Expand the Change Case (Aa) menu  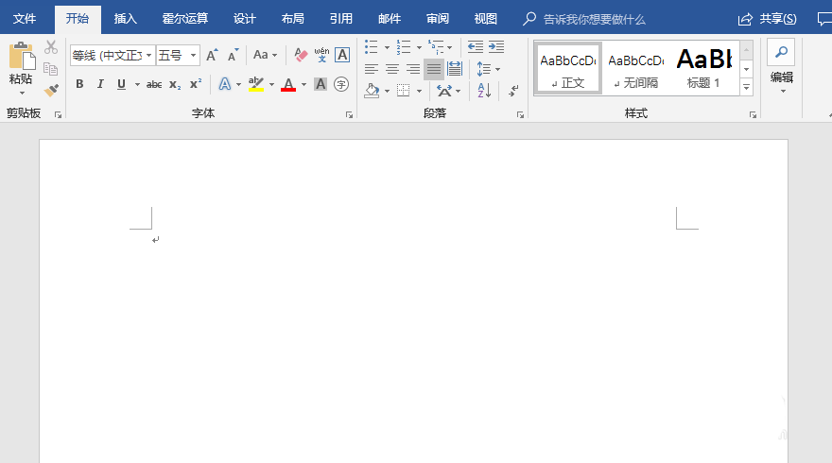(266, 55)
